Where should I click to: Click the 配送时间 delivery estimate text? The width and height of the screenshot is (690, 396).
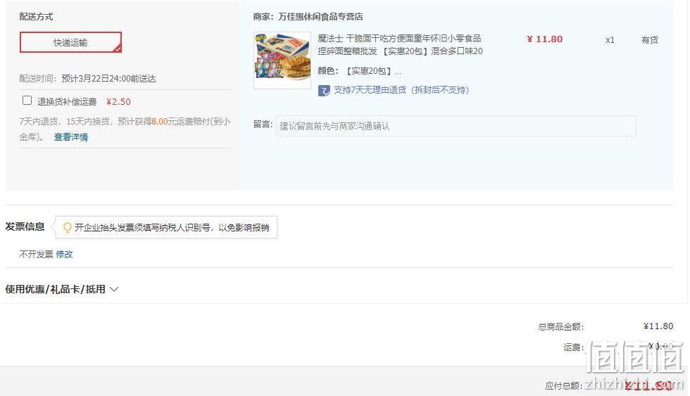(x=87, y=79)
